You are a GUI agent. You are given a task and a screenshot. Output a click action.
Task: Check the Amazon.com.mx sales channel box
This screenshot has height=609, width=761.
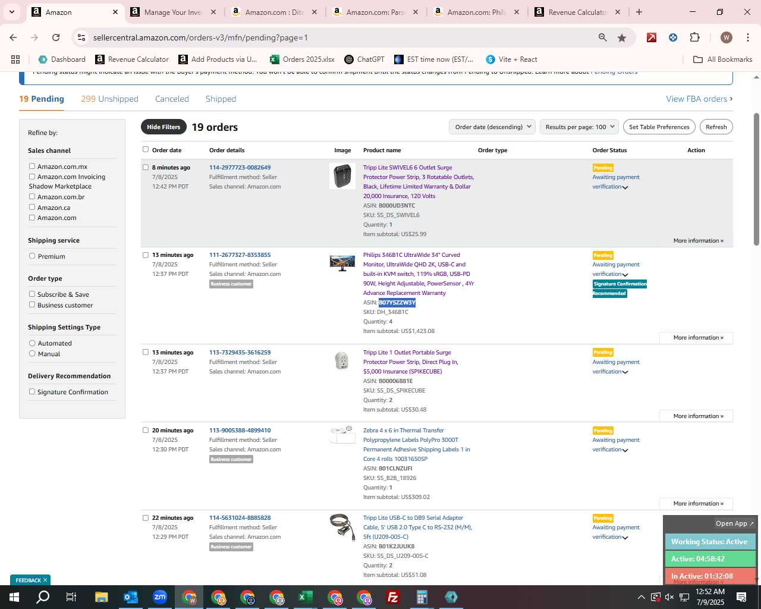(32, 167)
